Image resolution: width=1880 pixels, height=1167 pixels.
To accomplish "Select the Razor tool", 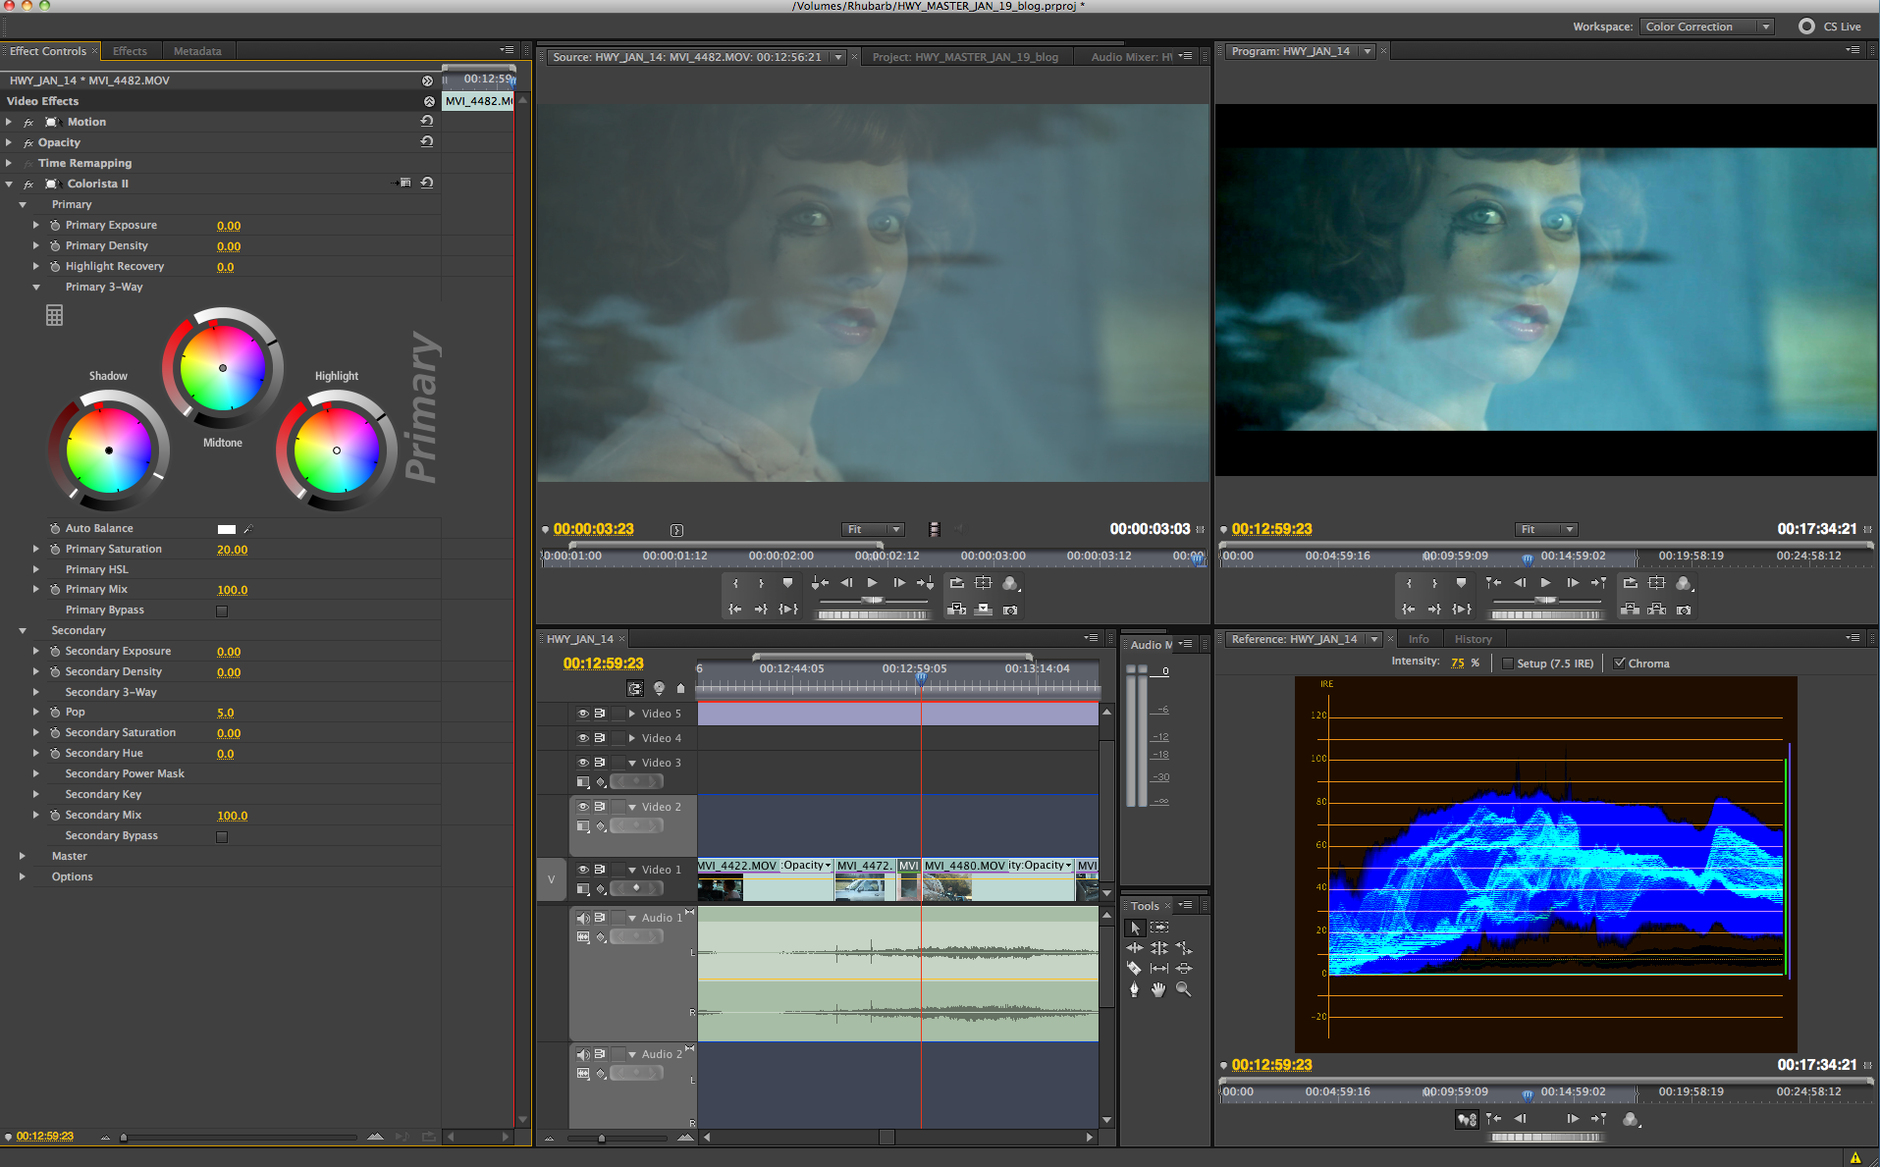I will pyautogui.click(x=1135, y=969).
